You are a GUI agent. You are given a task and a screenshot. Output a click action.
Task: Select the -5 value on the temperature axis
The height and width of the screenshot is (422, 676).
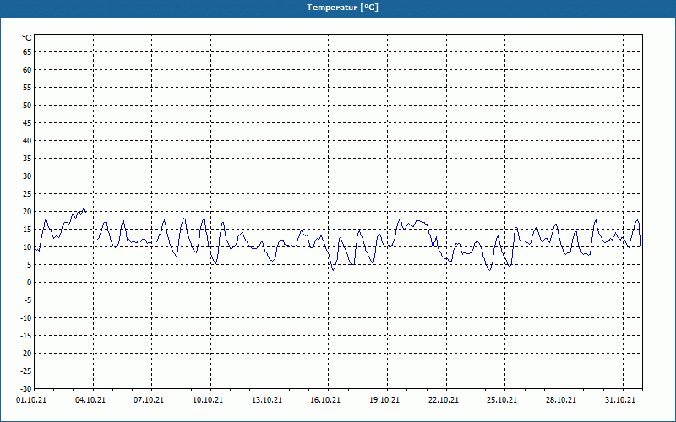coord(28,300)
